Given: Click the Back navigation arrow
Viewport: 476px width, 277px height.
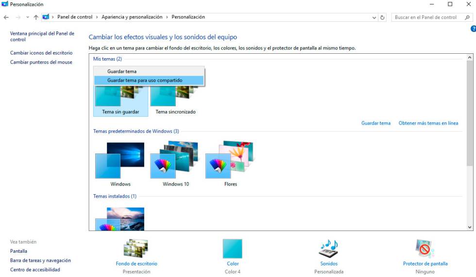Looking at the screenshot, I should [x=6, y=17].
